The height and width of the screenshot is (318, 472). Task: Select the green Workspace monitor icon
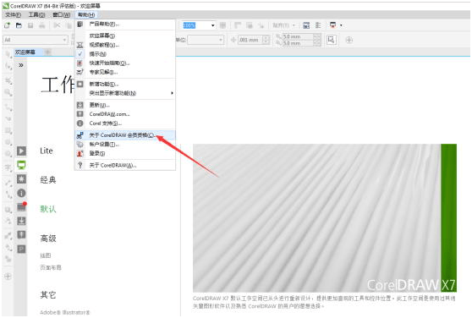coord(21,165)
